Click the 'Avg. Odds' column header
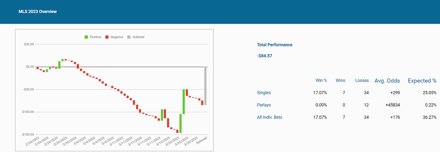Viewport: 440px width, 157px height. pos(387,81)
